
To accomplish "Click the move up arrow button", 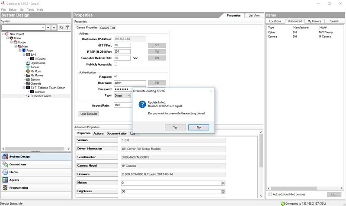I will (48, 28).
